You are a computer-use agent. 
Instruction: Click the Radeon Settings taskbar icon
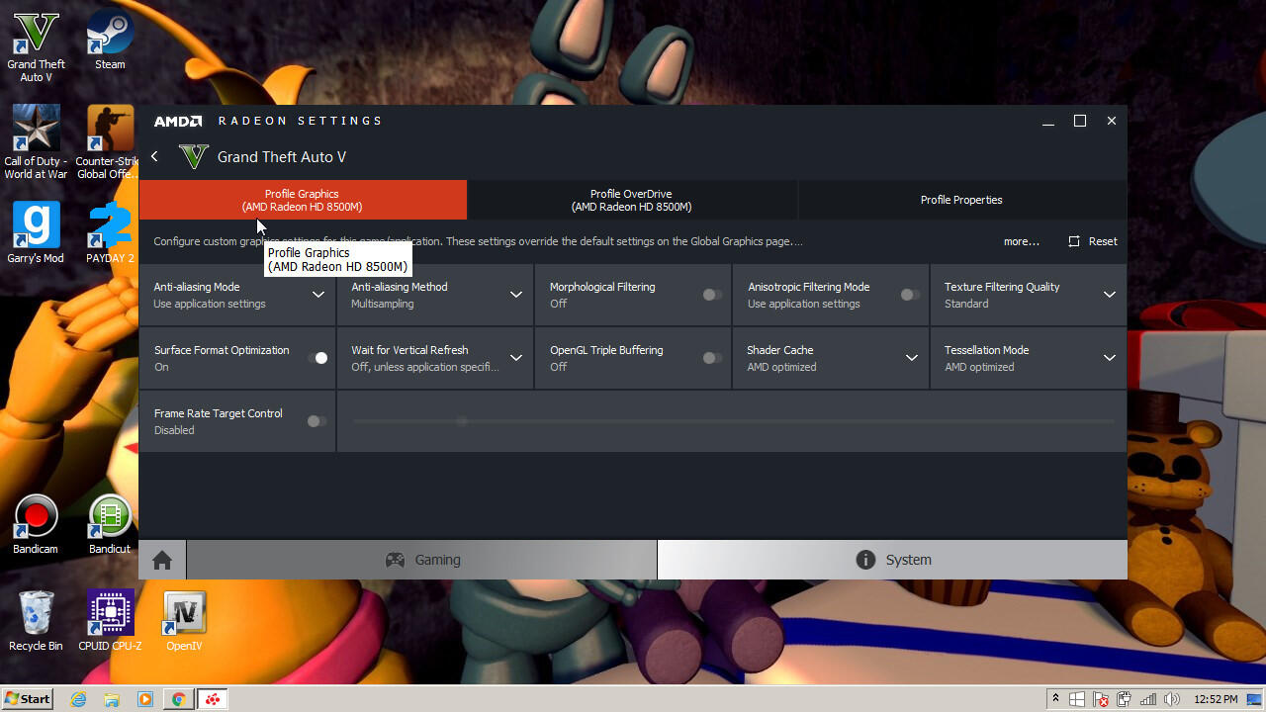tap(213, 699)
